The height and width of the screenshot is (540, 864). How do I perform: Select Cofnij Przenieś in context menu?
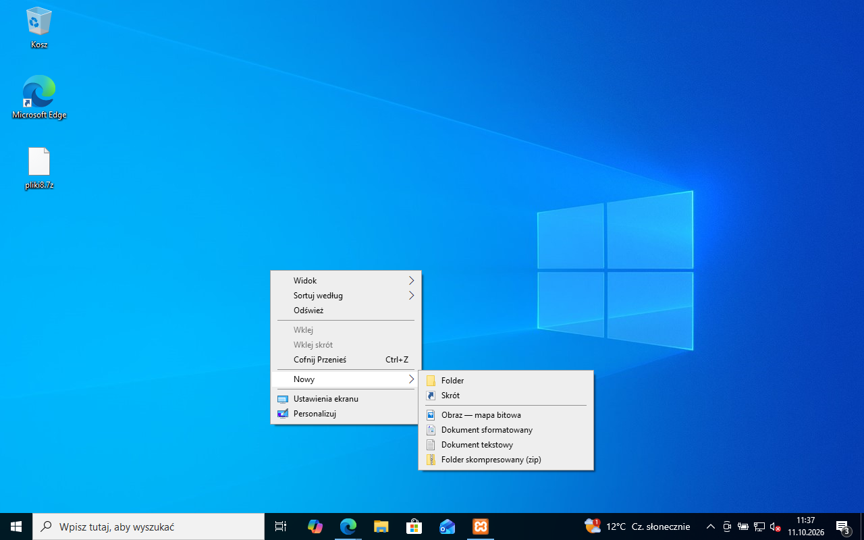coord(346,360)
